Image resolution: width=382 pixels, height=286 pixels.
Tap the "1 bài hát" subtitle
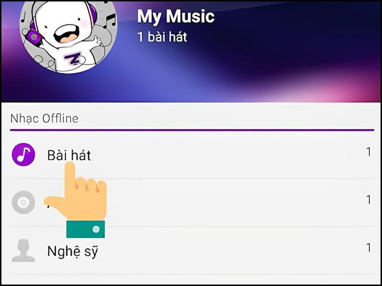pyautogui.click(x=163, y=37)
